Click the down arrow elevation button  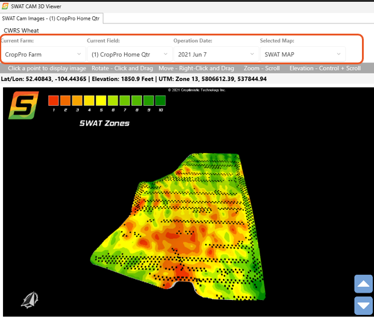coord(363,305)
